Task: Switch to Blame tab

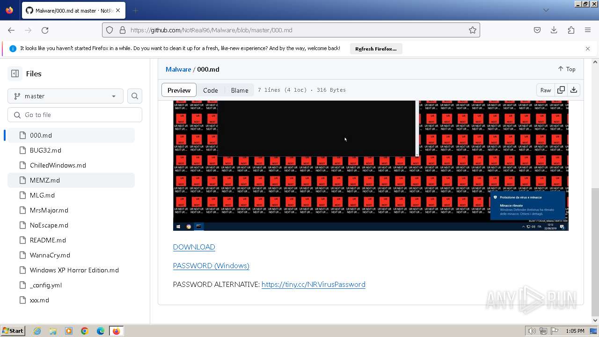Action: click(x=240, y=90)
